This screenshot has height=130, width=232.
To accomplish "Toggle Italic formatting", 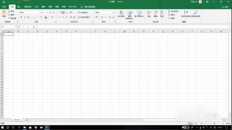I will point(25,17).
